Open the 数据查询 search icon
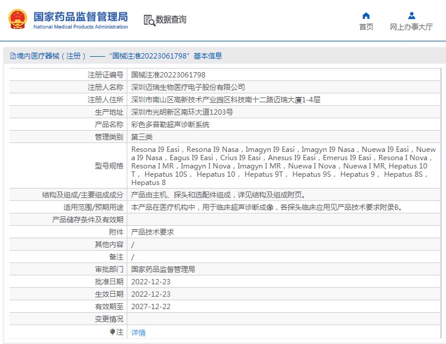 (149, 20)
